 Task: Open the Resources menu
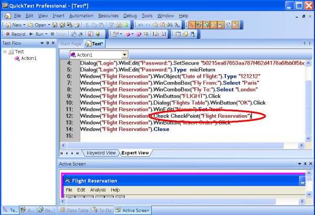(x=109, y=16)
